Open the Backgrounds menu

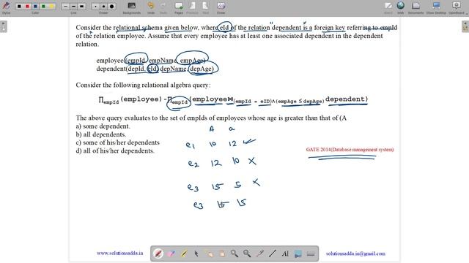pos(132,8)
